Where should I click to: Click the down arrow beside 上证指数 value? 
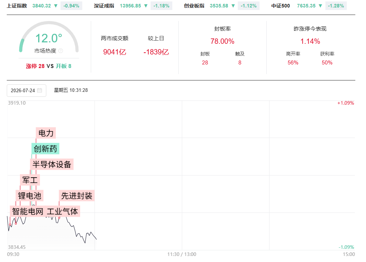tap(56, 6)
